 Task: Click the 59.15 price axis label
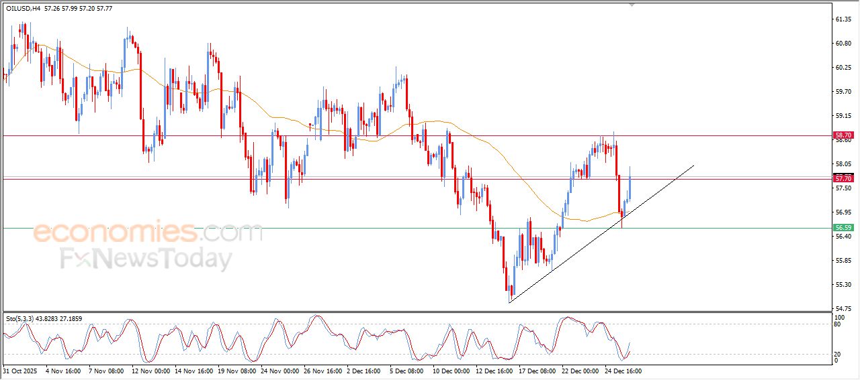coord(843,116)
